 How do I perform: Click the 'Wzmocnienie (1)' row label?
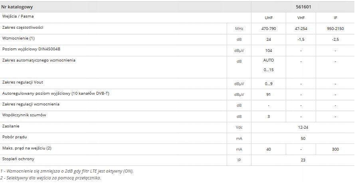coord(19,38)
